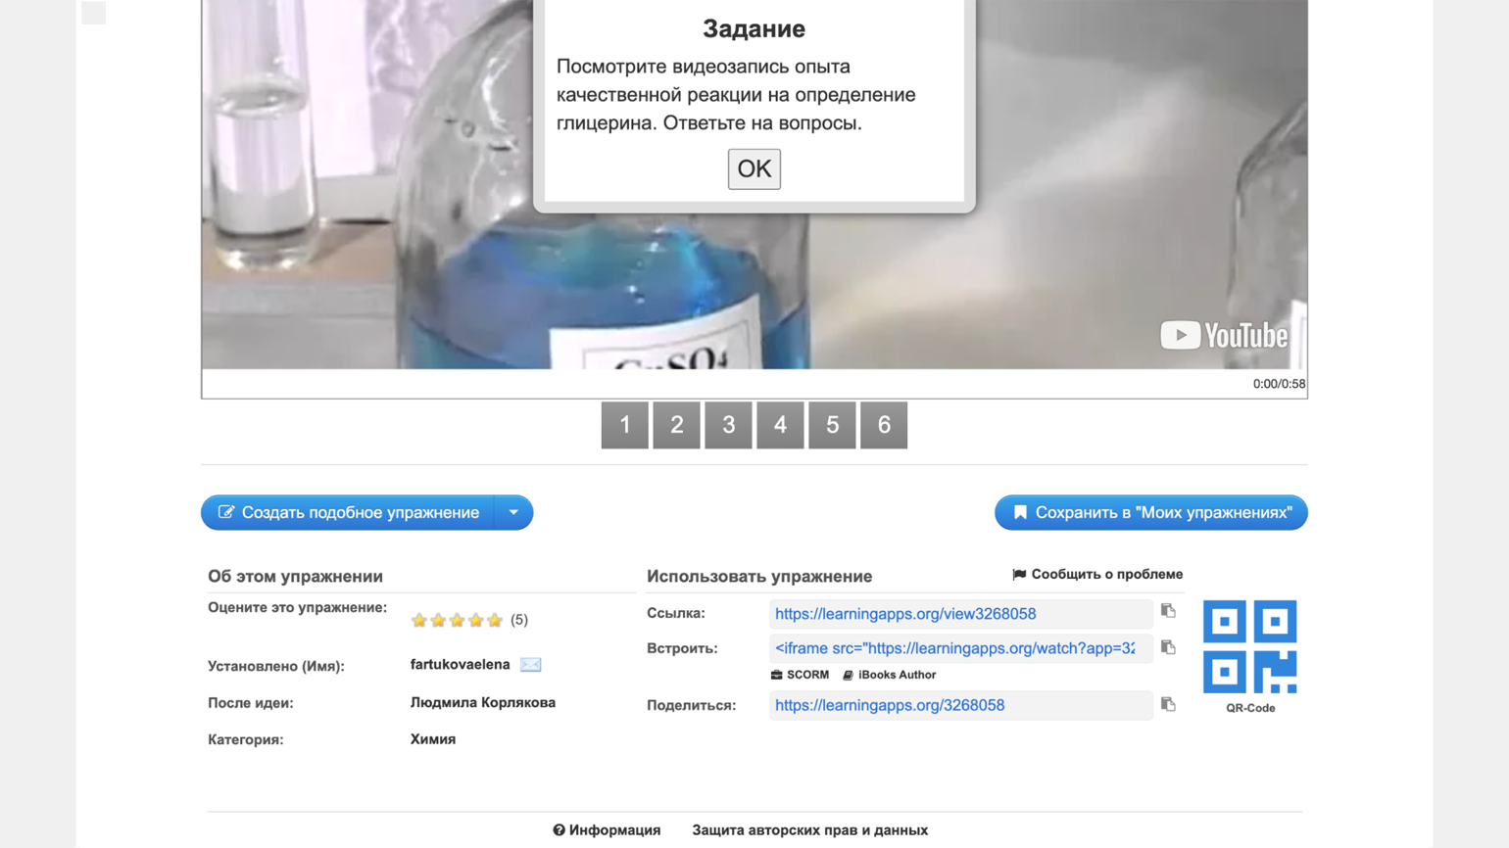
Task: Report a problem via 'Сообщить о проблеме'
Action: tap(1097, 575)
